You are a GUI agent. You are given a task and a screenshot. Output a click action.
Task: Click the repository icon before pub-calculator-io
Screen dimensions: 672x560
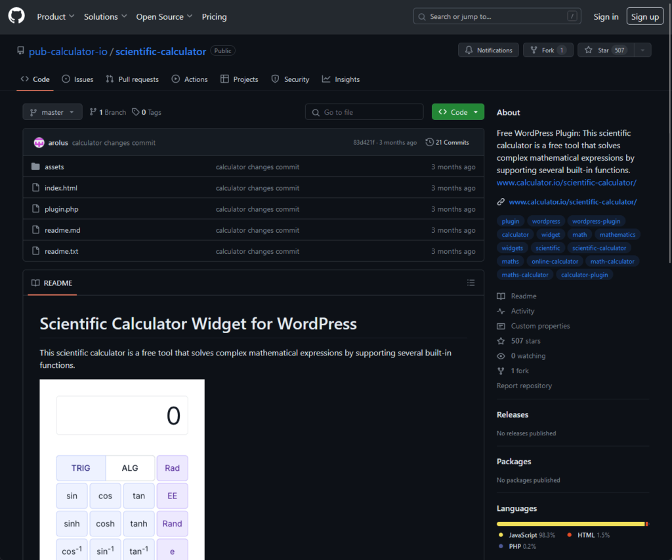(20, 51)
